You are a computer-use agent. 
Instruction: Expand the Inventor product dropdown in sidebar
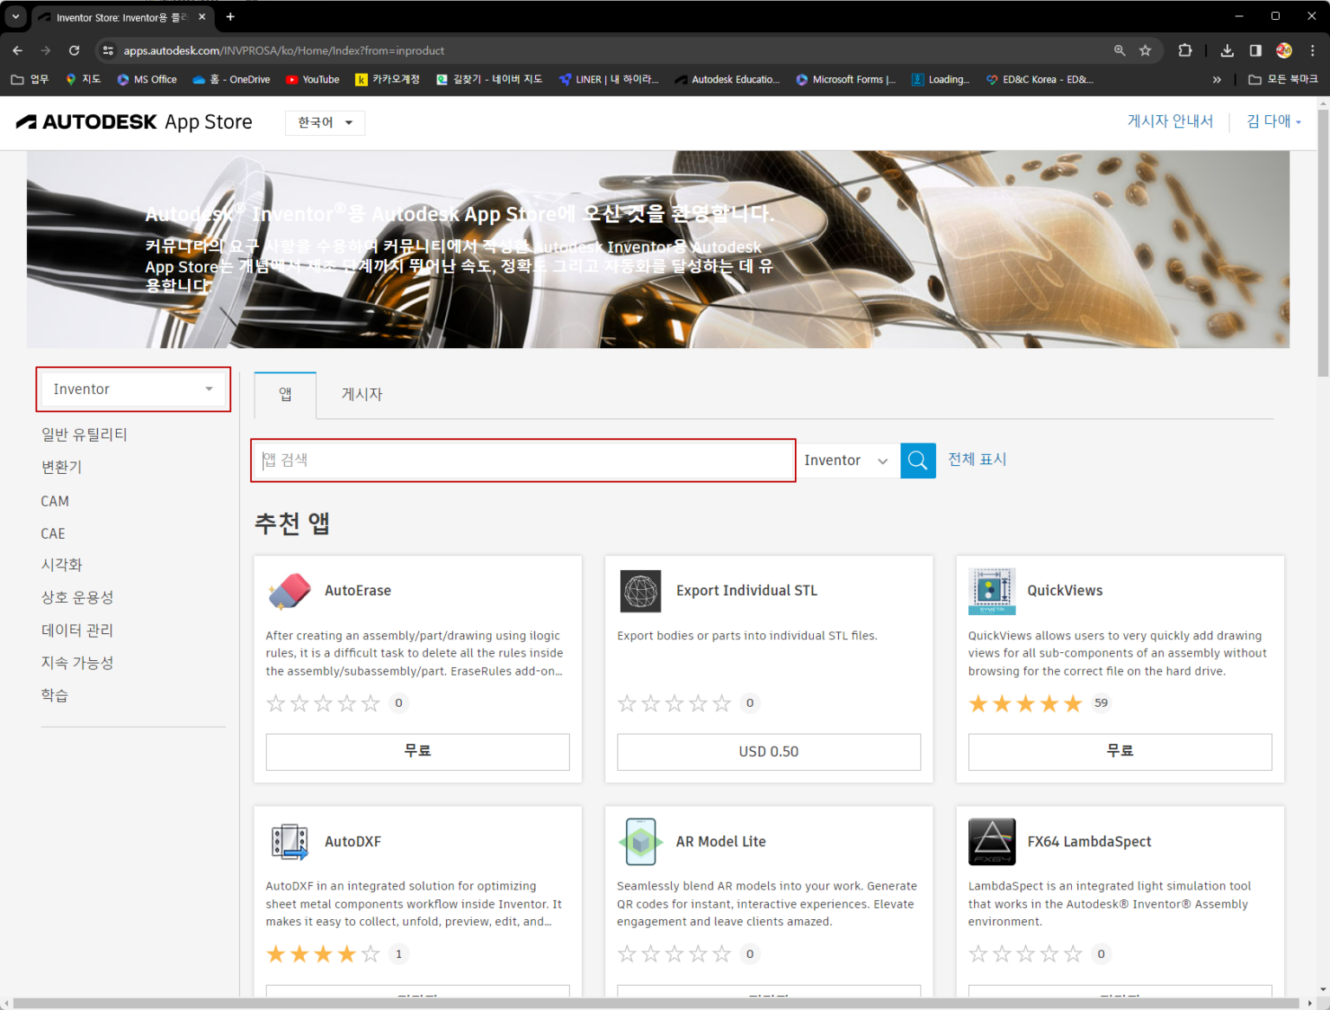pyautogui.click(x=133, y=389)
